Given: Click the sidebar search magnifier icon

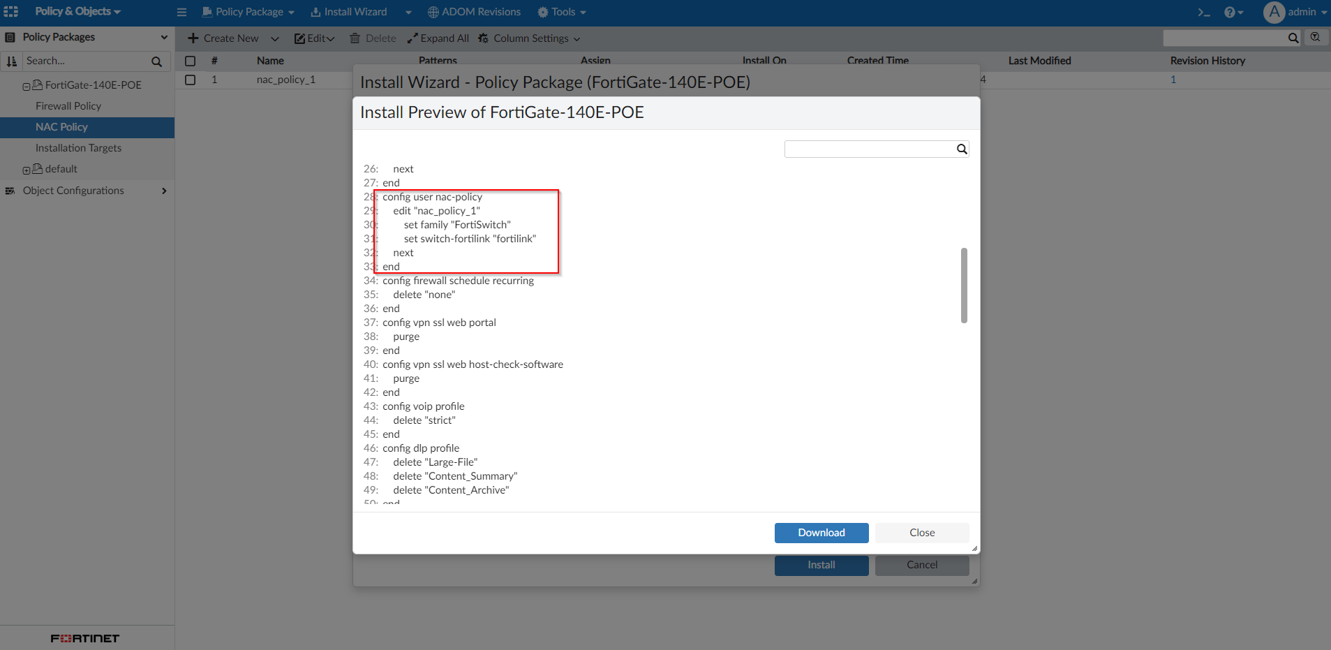Looking at the screenshot, I should (x=157, y=61).
